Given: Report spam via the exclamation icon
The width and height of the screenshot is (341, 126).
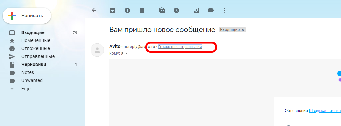Looking at the screenshot, I should click(127, 10).
